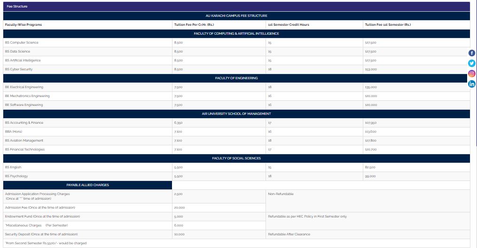The image size is (477, 248).
Task: Select the BBA (Hons) row label
Action: 13,131
